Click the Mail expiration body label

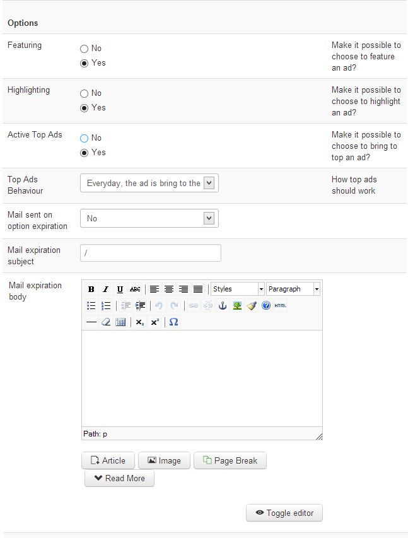click(x=35, y=291)
